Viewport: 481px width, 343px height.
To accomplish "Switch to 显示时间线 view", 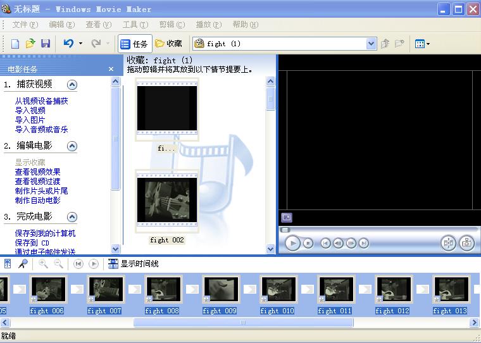I will 133,264.
